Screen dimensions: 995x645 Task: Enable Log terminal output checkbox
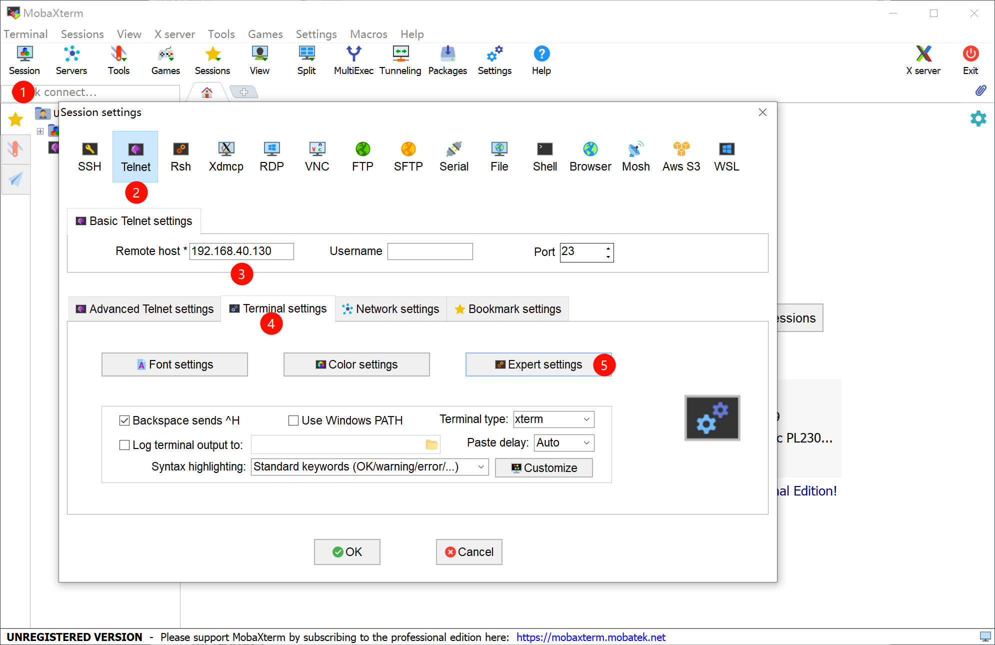tap(124, 445)
